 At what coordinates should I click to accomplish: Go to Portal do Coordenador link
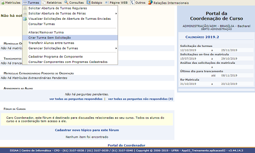(126, 145)
